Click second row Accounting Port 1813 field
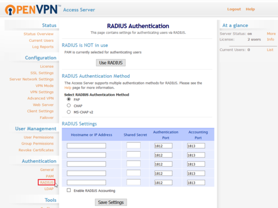Image resolution: width=278 pixels, height=208 pixels. click(x=196, y=155)
